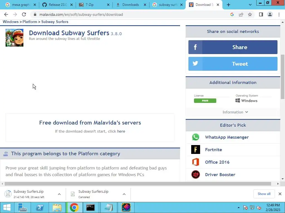Close the downloads bar
This screenshot has height=213, width=285.
click(x=280, y=194)
